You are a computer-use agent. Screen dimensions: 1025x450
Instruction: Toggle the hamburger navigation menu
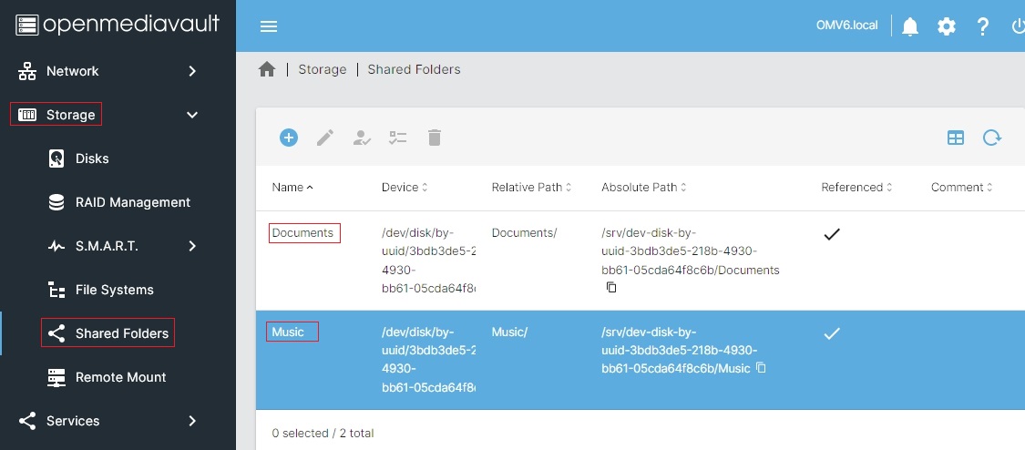(269, 26)
